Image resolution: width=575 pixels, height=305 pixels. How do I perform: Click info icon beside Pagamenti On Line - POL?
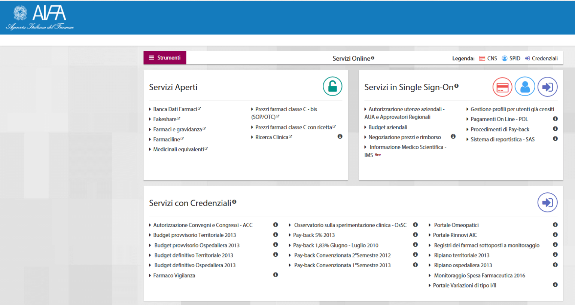click(x=555, y=119)
